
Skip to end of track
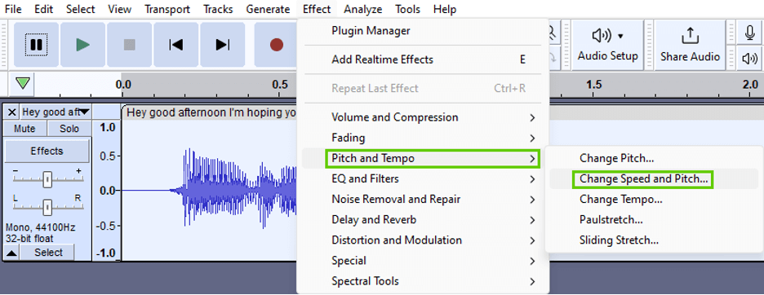click(x=223, y=45)
